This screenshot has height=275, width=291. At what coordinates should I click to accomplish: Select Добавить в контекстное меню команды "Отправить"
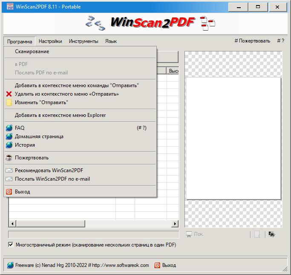pos(80,85)
